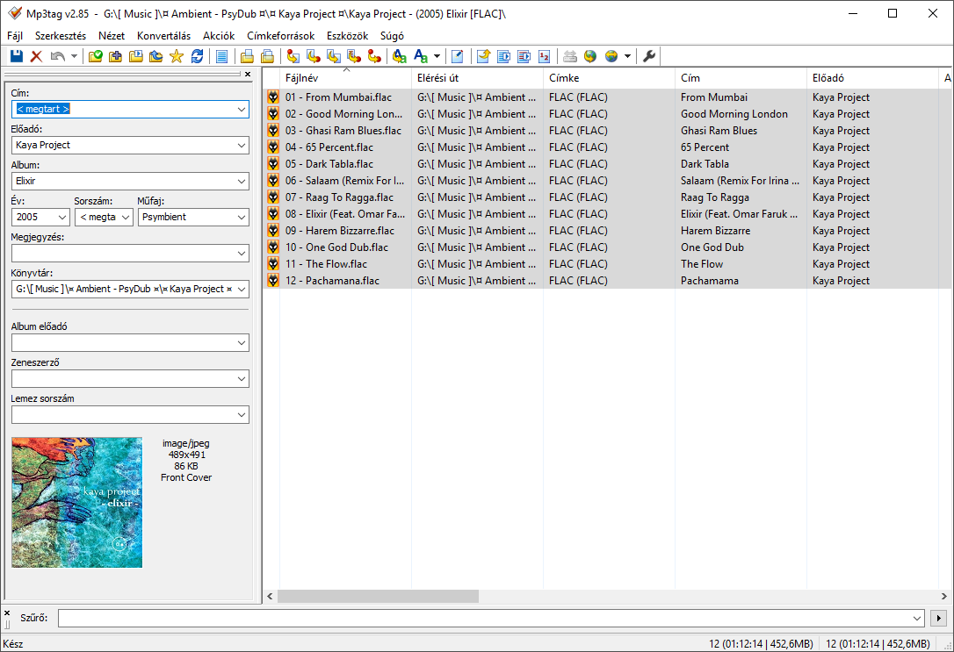954x652 pixels.
Task: Expand the Műfaj dropdown showing Psymbient
Action: coord(241,217)
